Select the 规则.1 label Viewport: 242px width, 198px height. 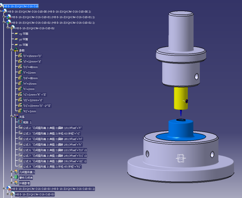coord(27,122)
